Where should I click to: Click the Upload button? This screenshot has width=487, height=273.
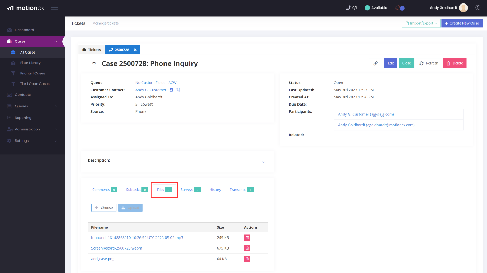pos(130,208)
